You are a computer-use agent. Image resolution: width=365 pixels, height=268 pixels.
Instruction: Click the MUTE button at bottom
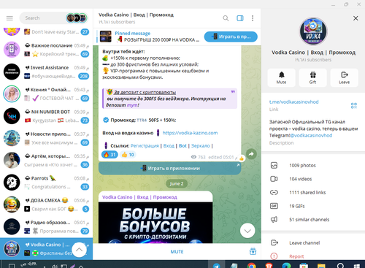tap(177, 252)
